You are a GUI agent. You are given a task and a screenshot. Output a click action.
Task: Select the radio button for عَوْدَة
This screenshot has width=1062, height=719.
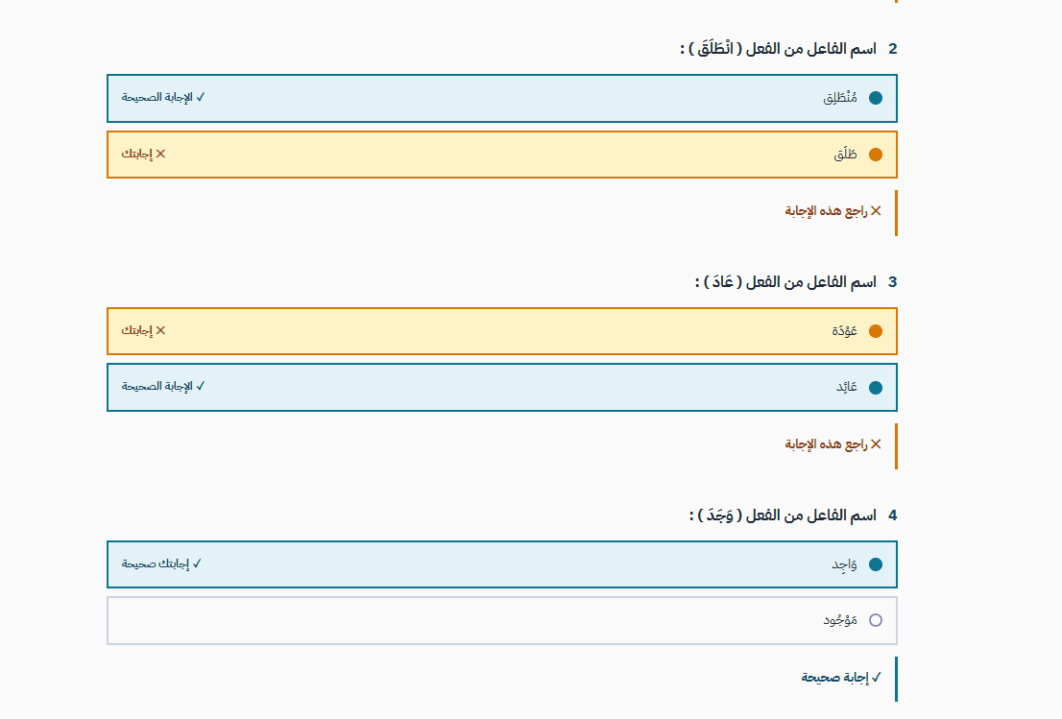[x=876, y=331]
